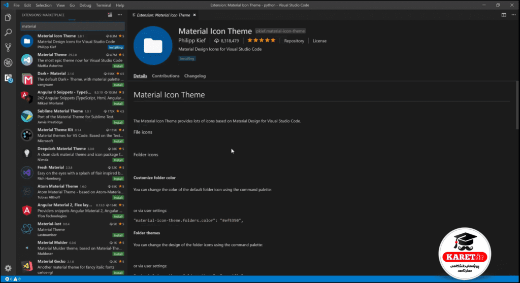Install the Angular 8 Snippets extension

point(118,104)
